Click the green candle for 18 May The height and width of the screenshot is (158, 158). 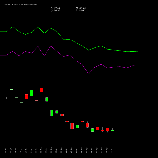[92, 130]
